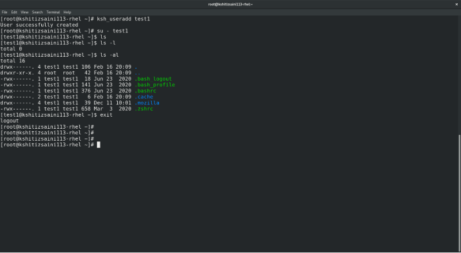Click the exit command text

[x=106, y=115]
